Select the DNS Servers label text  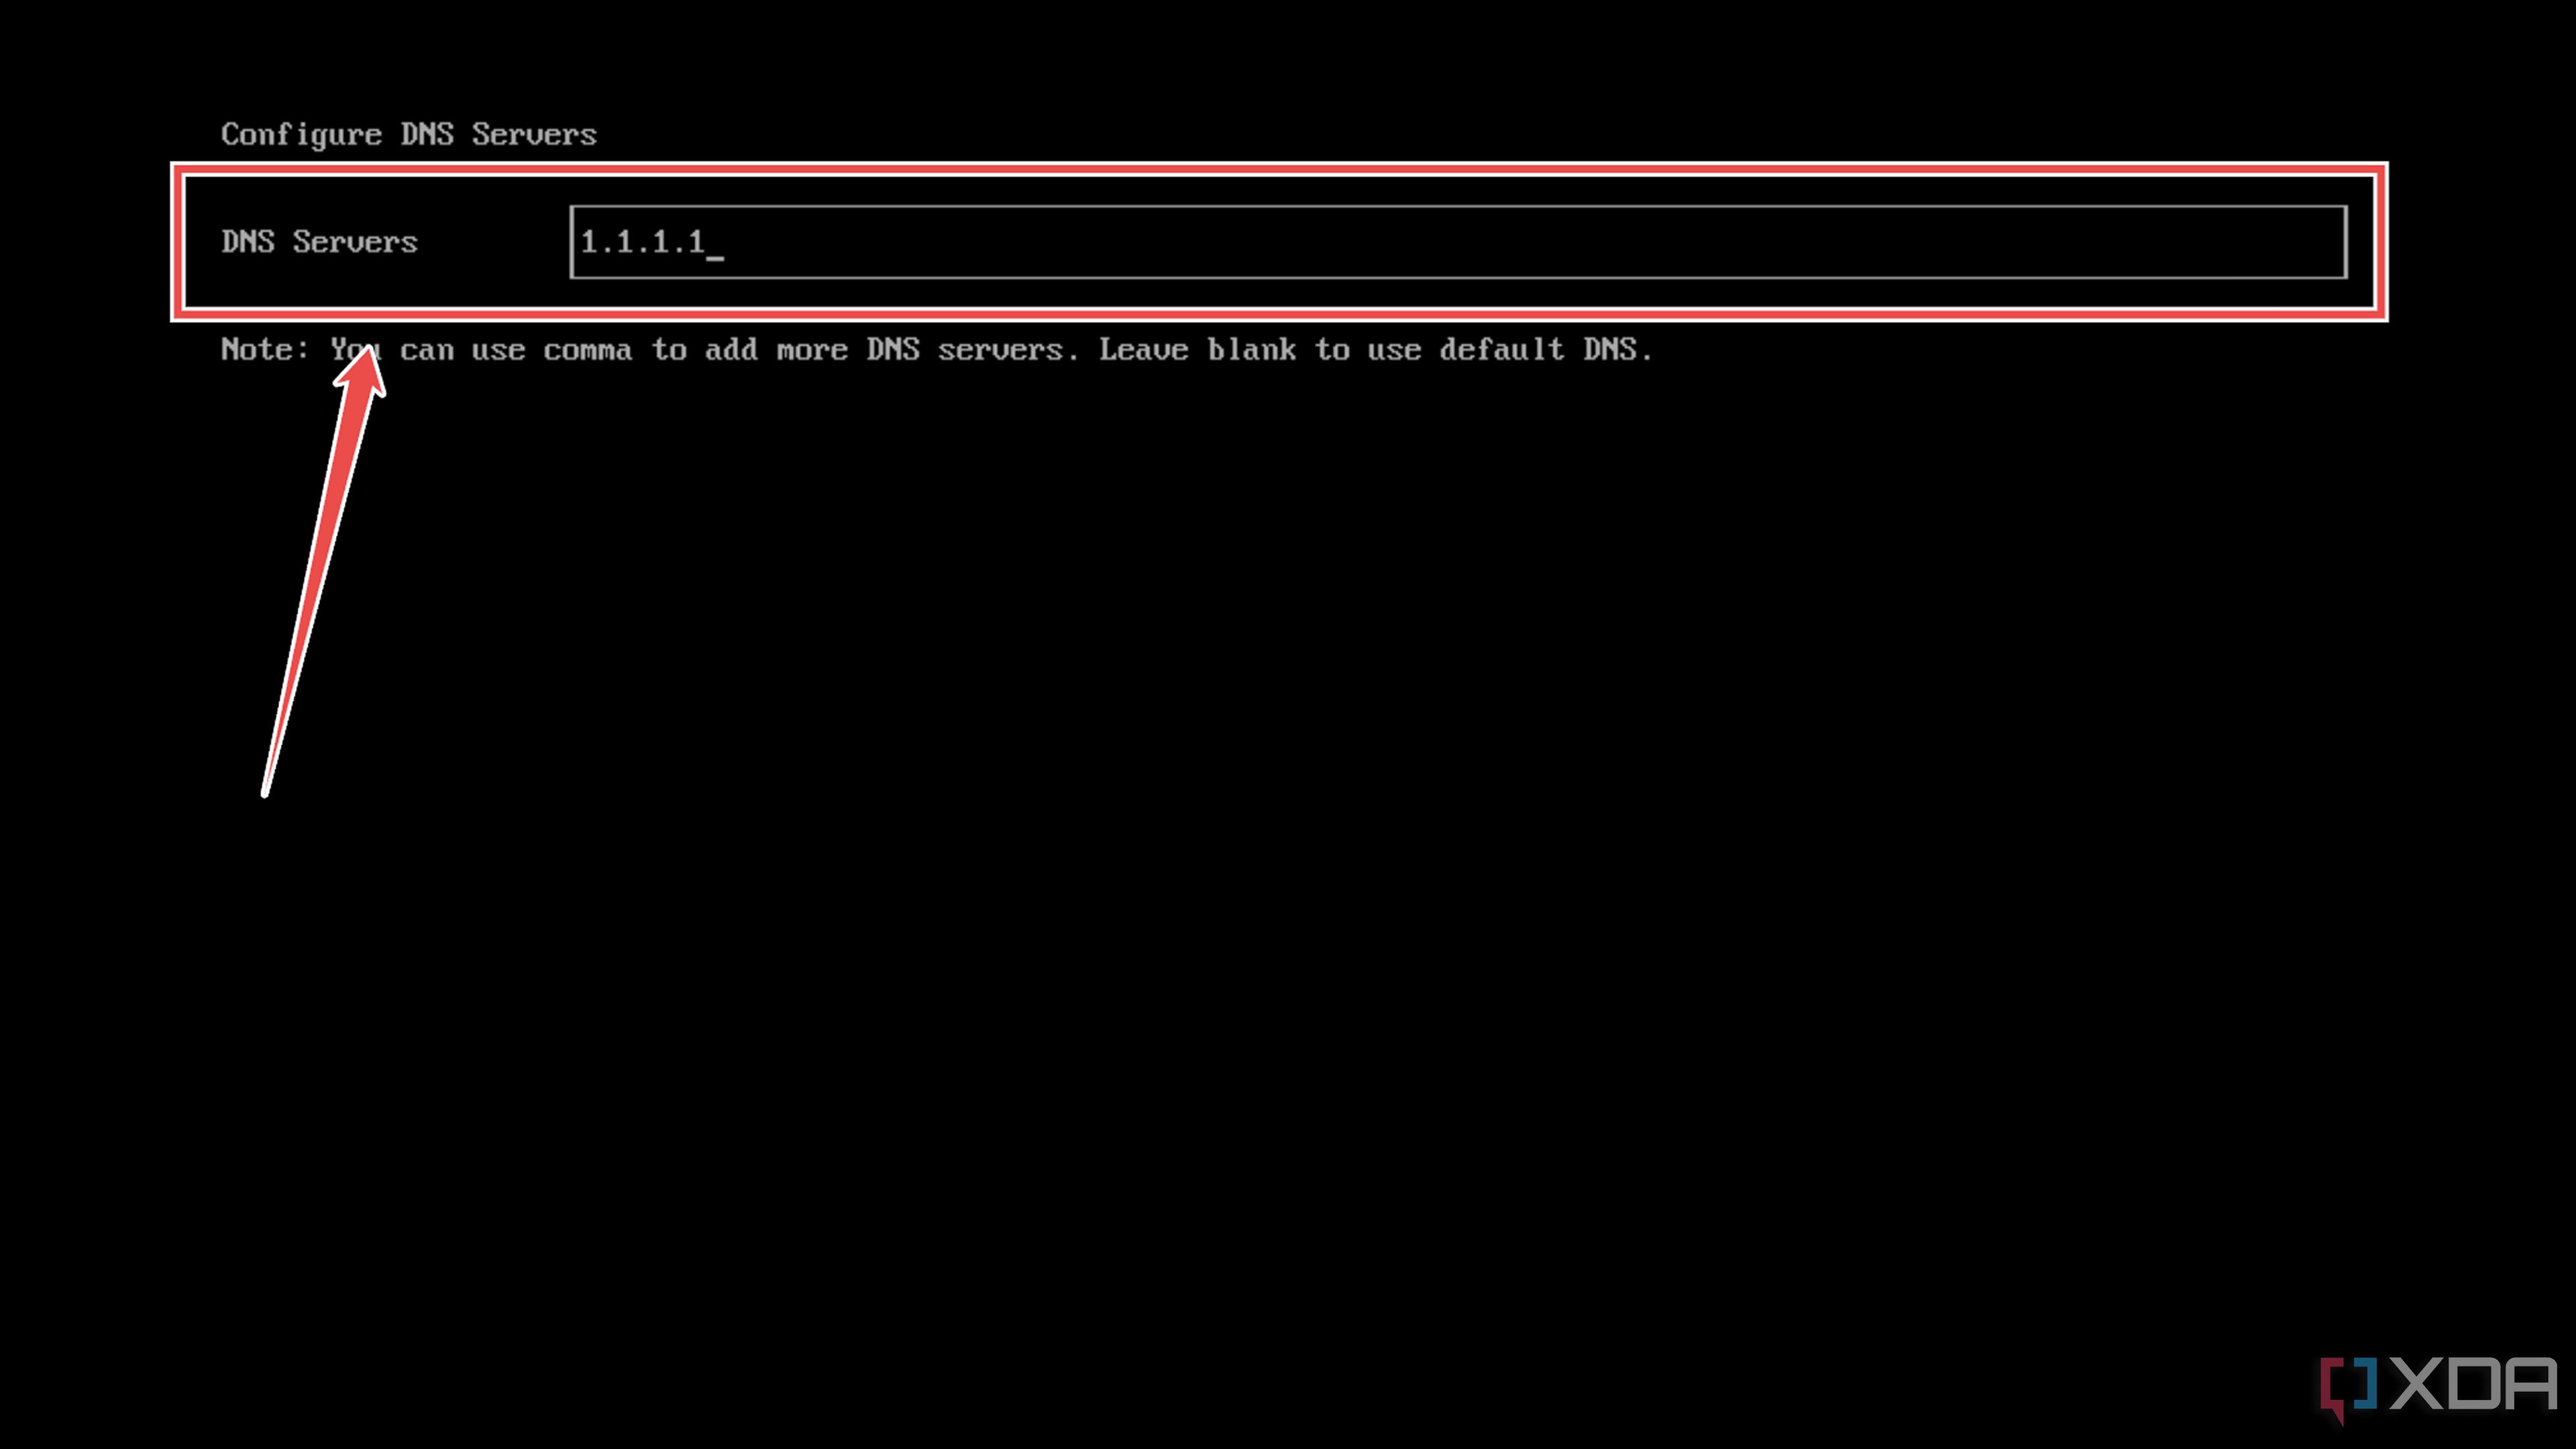click(319, 241)
